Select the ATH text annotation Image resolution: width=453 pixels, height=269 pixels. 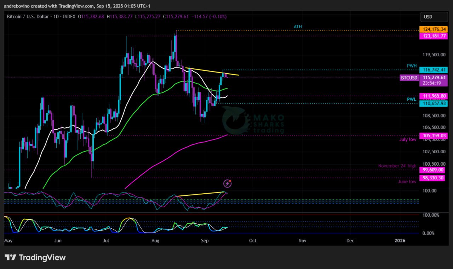coord(298,27)
